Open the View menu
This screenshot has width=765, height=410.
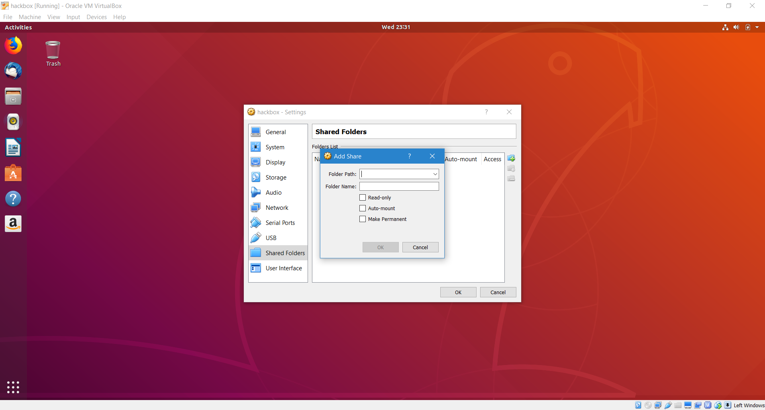54,17
